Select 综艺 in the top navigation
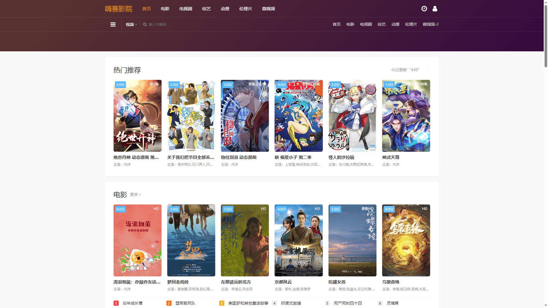The height and width of the screenshot is (308, 548). [206, 9]
